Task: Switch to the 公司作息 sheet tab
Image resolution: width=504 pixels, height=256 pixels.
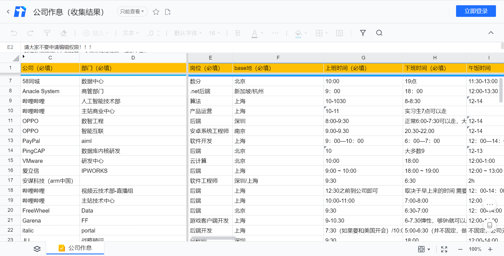Action: click(75, 248)
